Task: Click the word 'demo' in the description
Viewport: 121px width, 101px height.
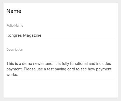Action: 27,64
